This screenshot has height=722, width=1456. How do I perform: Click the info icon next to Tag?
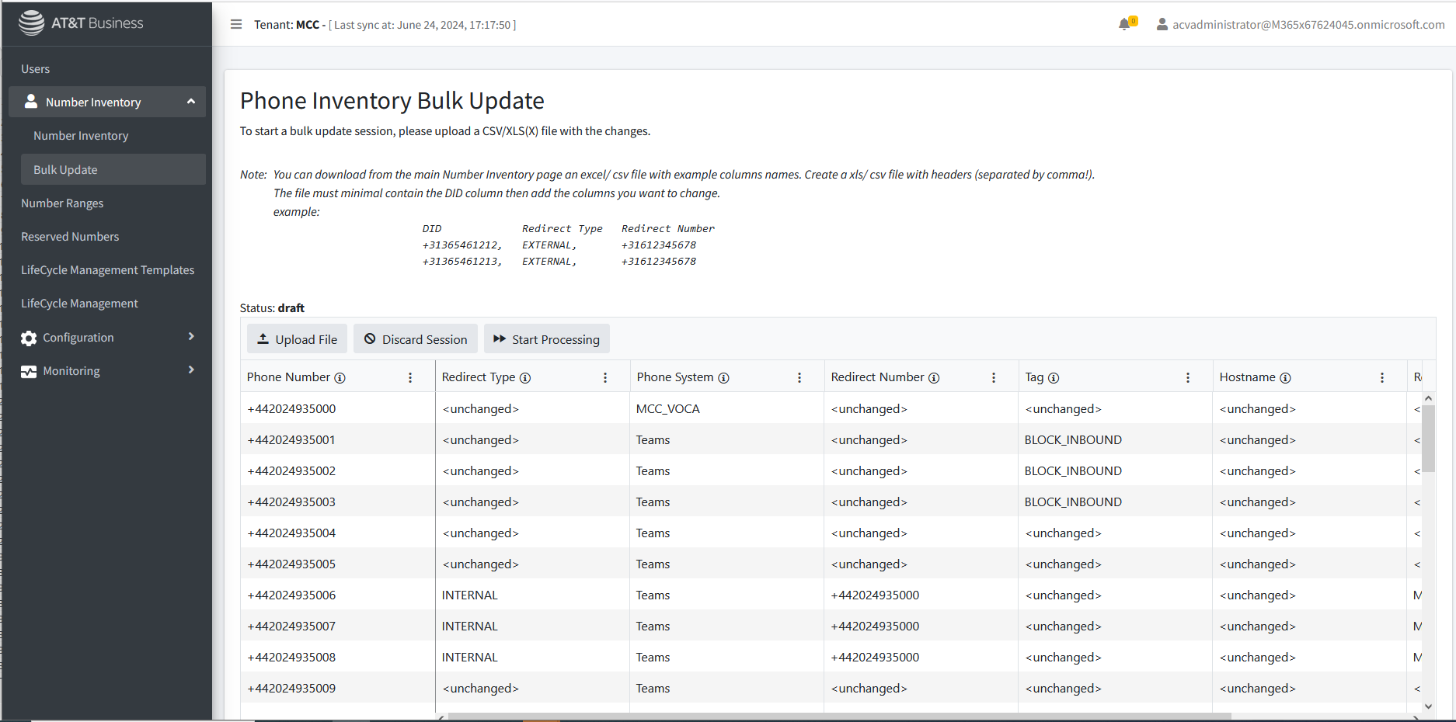[1054, 378]
